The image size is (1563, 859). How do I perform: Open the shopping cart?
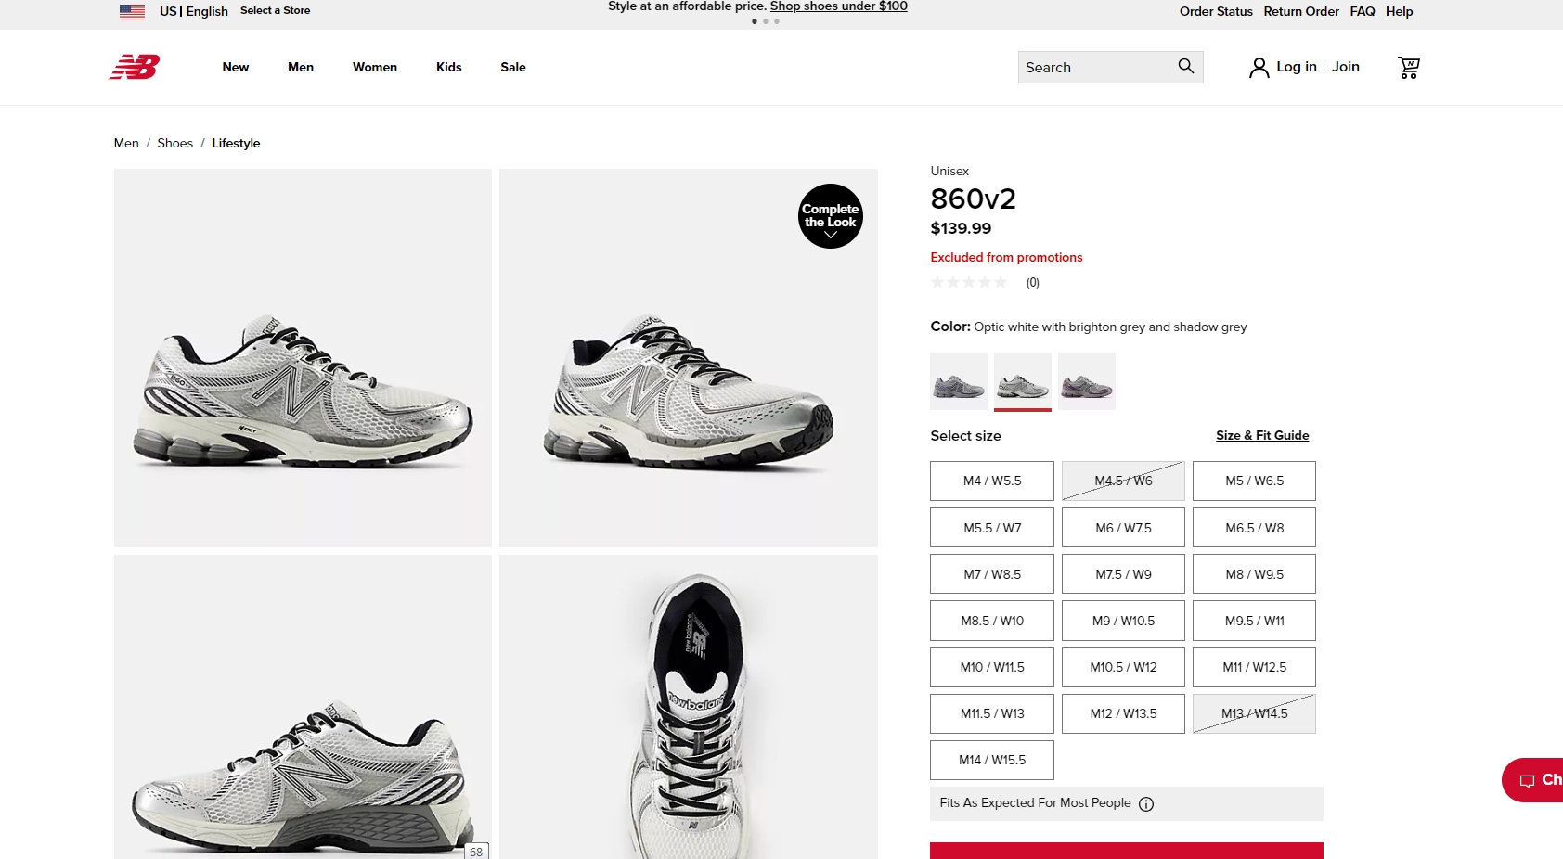(1409, 68)
